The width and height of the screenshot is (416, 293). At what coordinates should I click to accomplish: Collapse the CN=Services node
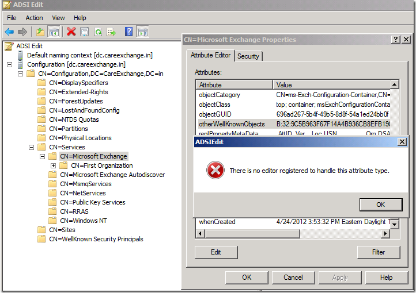point(31,147)
